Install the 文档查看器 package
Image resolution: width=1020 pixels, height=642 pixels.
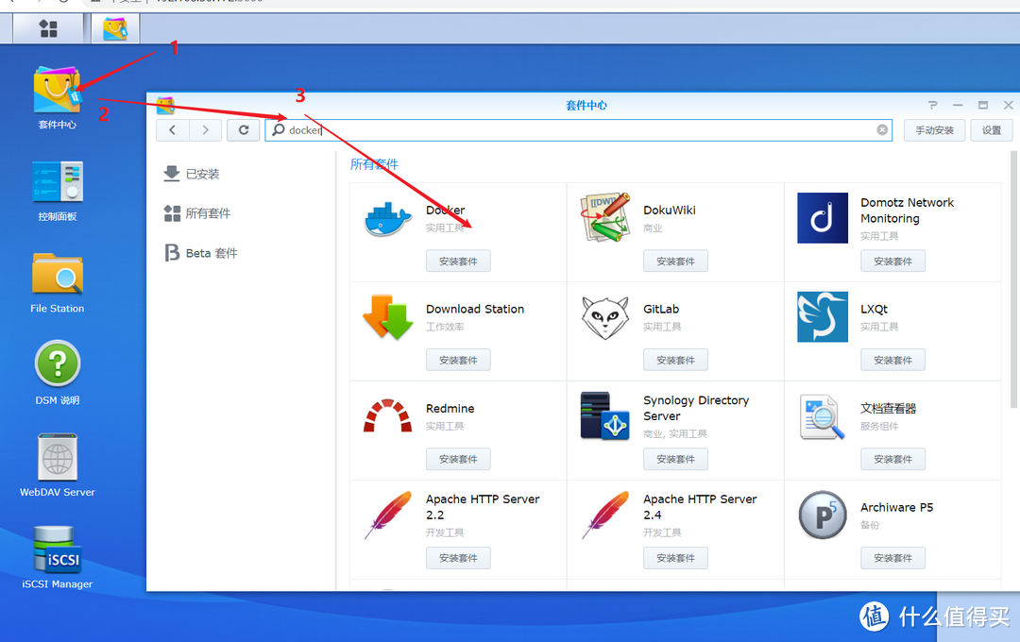click(892, 459)
